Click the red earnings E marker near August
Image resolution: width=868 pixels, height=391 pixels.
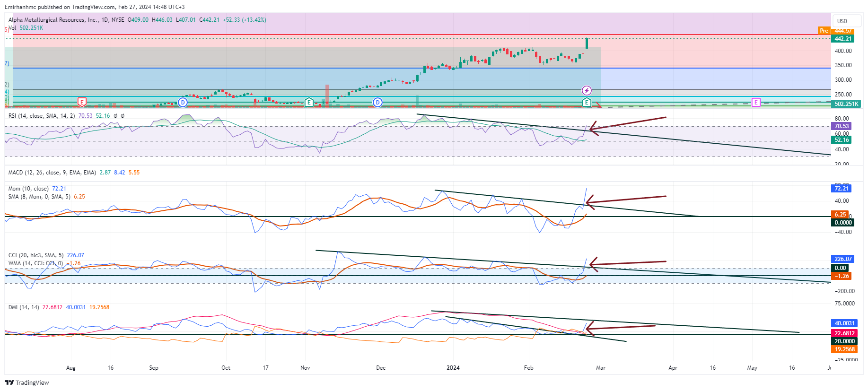point(82,102)
